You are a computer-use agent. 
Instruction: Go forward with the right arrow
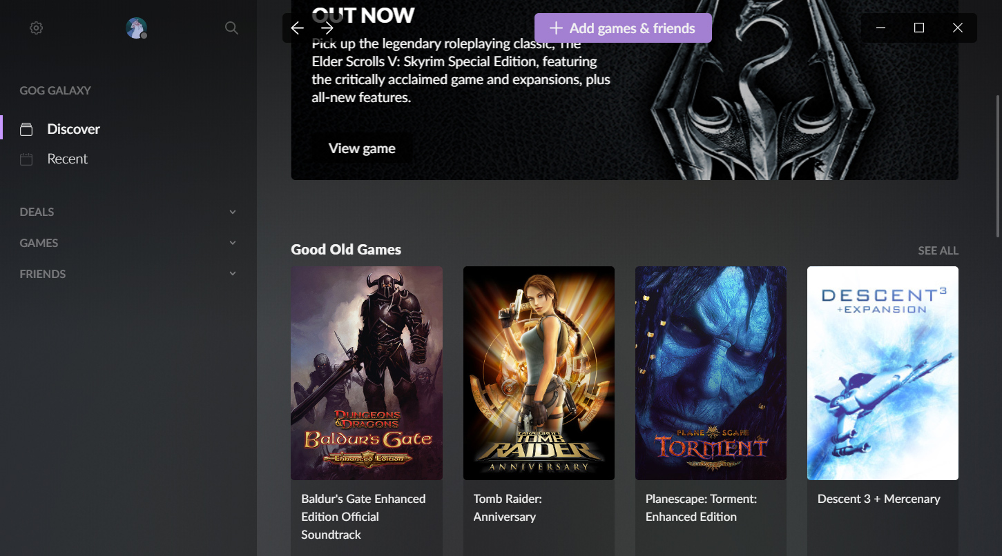click(327, 28)
